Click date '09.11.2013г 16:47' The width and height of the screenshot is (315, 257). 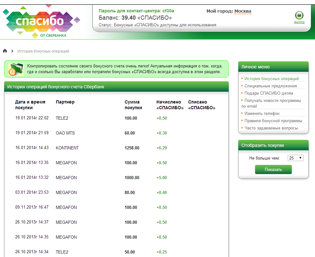click(32, 207)
